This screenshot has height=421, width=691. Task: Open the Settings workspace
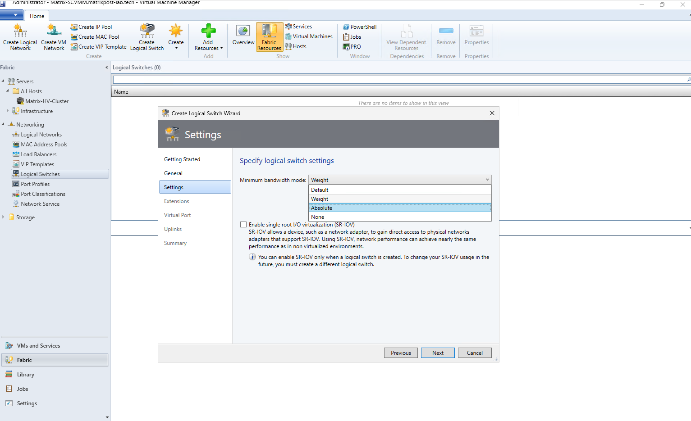[x=55, y=403]
